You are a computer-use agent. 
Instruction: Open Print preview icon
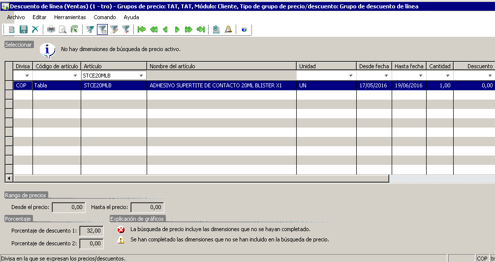point(62,29)
